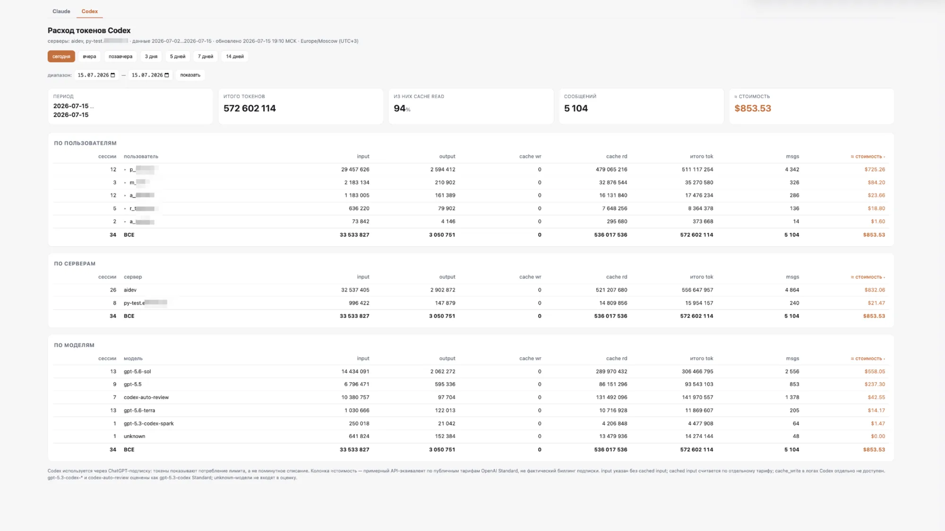Image resolution: width=945 pixels, height=531 pixels.
Task: Click the показать button
Action: [190, 75]
